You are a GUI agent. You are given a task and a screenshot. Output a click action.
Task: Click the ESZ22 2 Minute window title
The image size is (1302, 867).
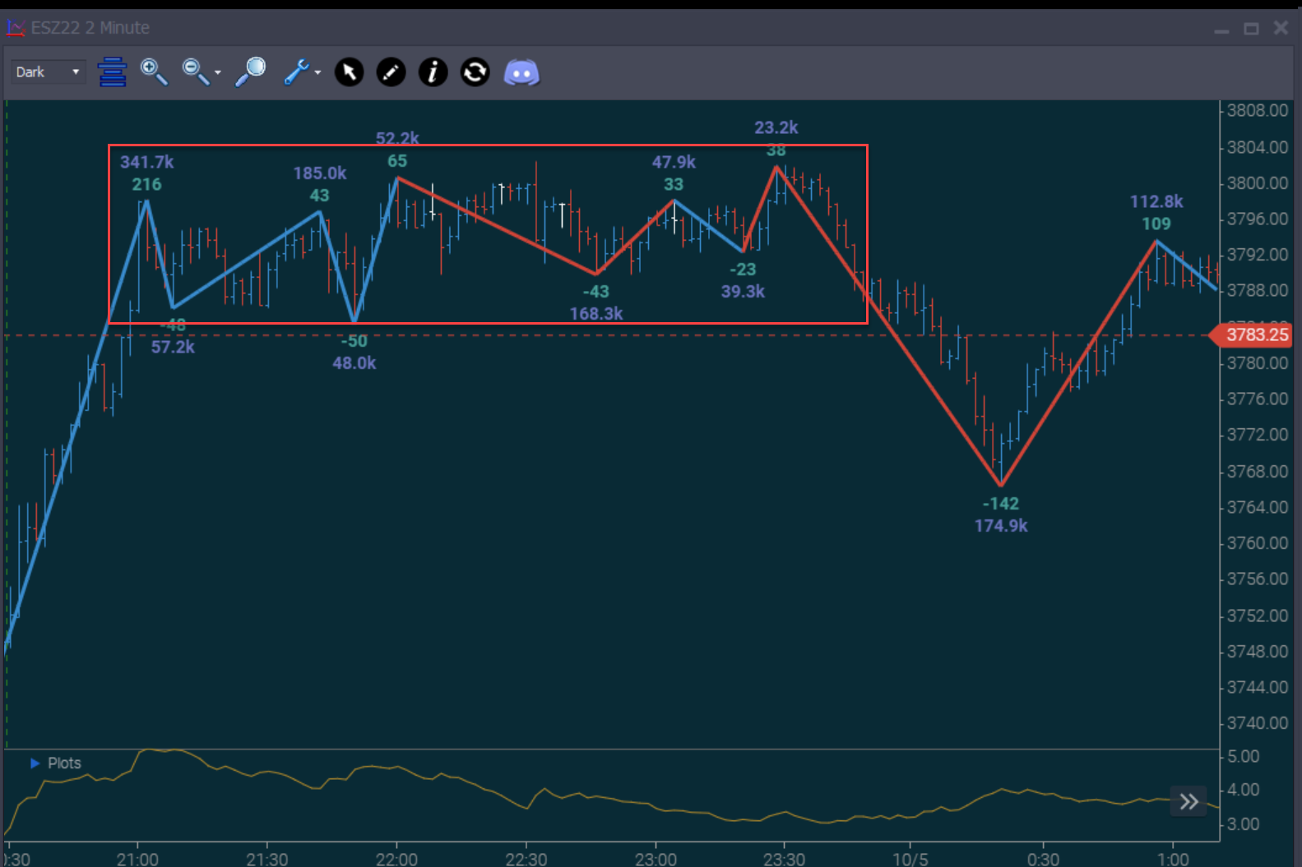(x=90, y=28)
